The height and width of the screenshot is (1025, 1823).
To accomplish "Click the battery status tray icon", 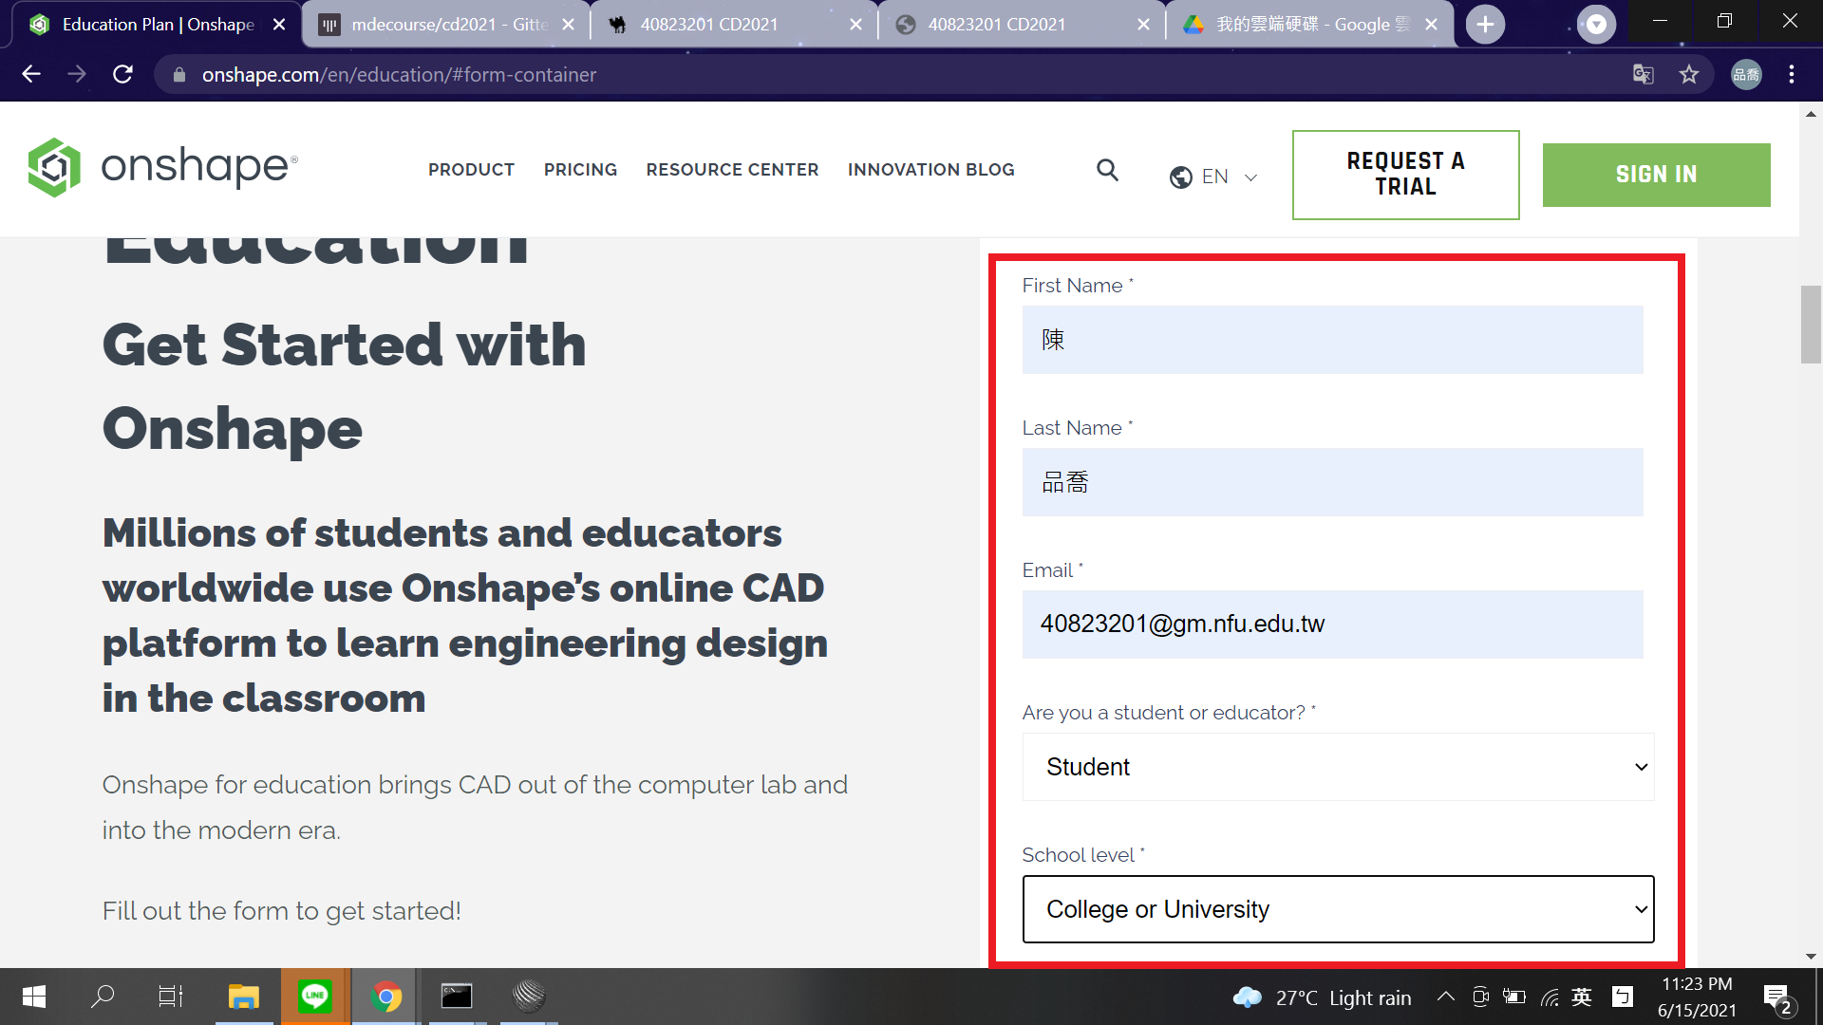I will click(1514, 997).
